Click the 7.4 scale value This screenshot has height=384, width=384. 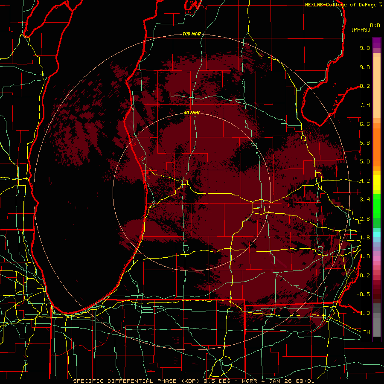coord(365,105)
